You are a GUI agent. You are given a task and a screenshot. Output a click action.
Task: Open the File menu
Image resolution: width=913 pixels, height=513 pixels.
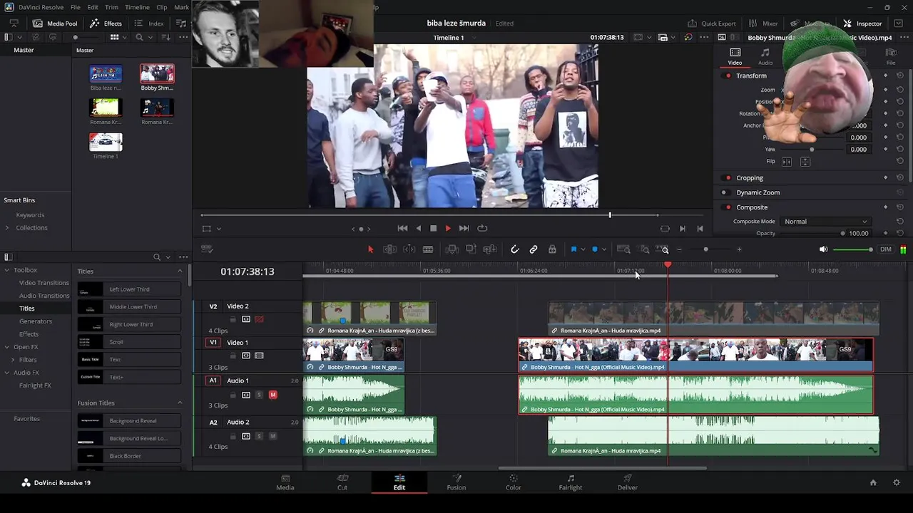tap(75, 7)
